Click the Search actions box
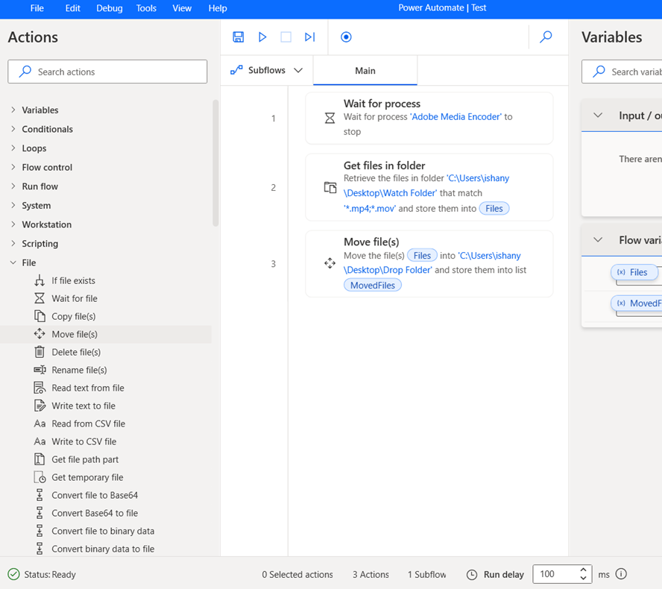Screen dimensions: 662x589 [x=107, y=72]
